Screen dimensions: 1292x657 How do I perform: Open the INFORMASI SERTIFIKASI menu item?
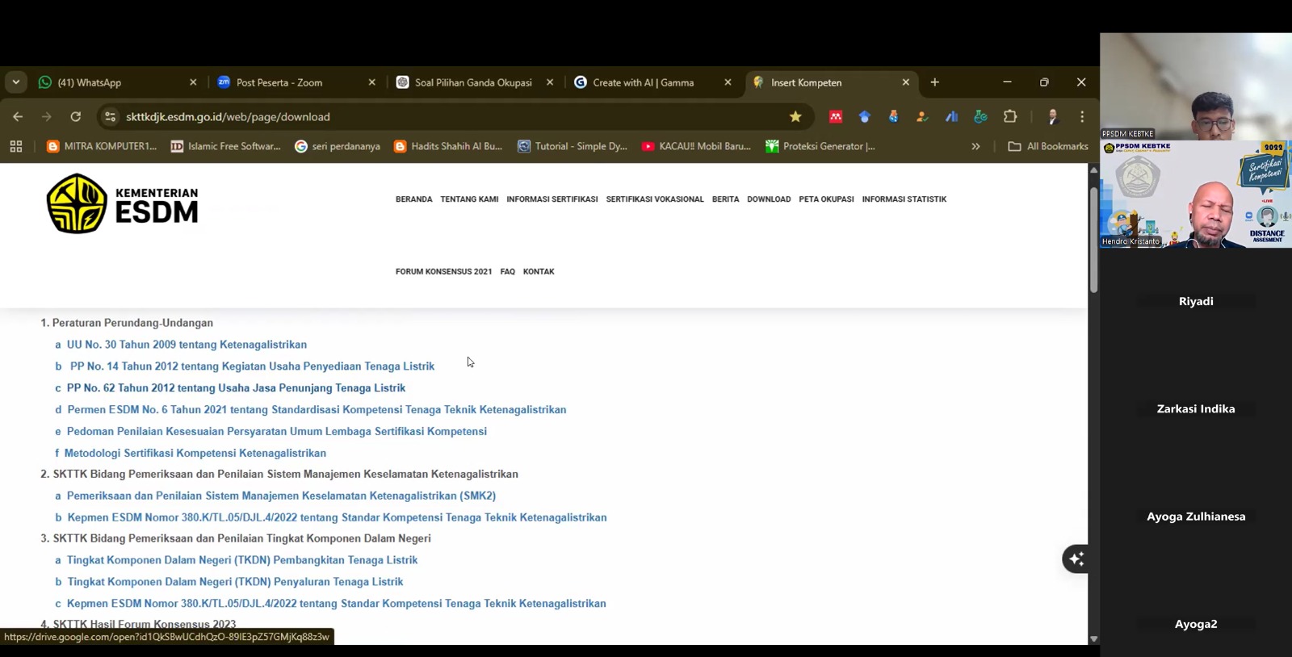click(552, 199)
